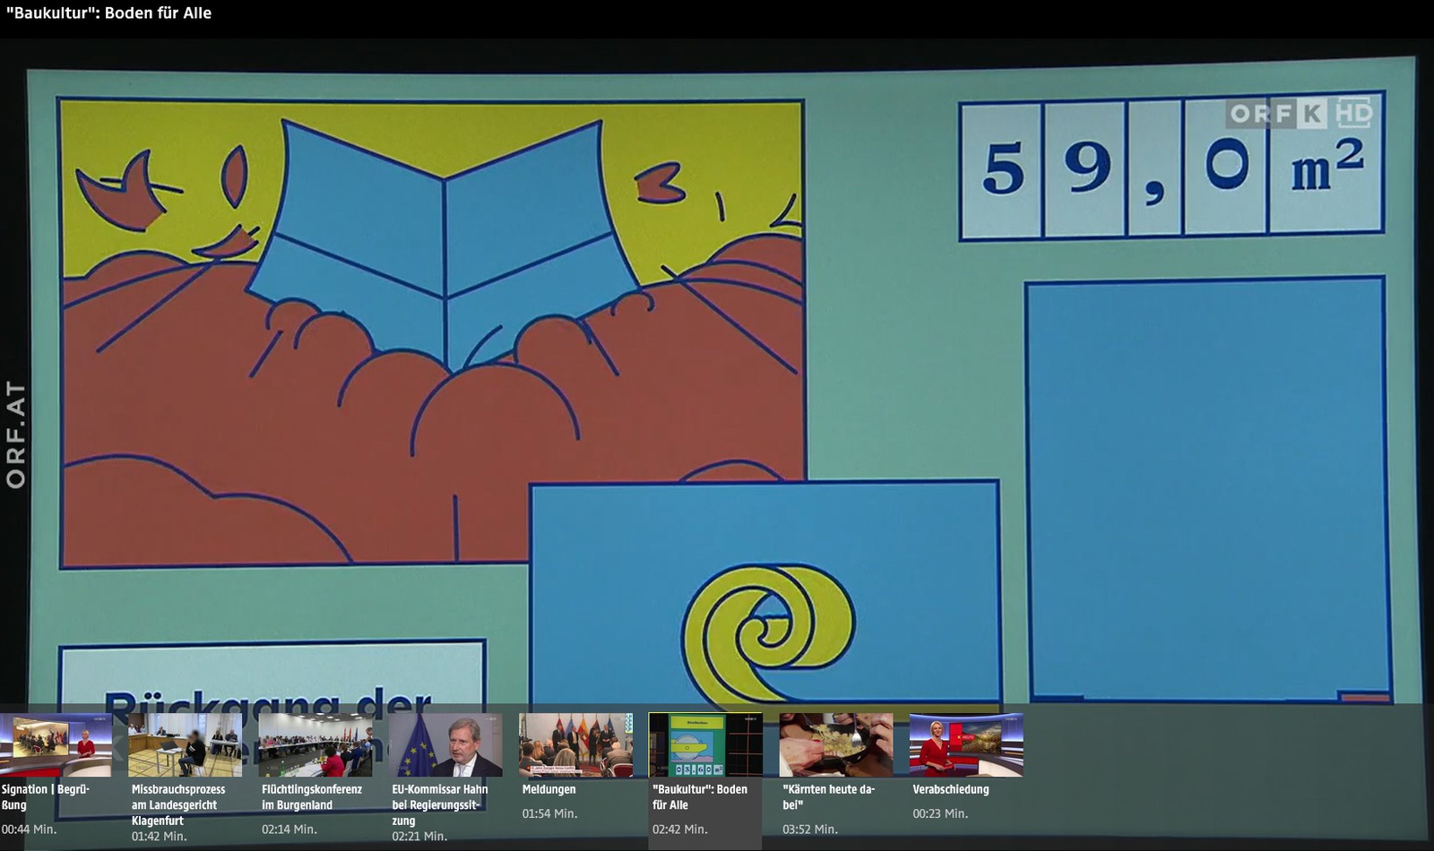Viewport: 1434px width, 851px height.
Task: Click the 'Meldungen' title link
Action: (549, 789)
